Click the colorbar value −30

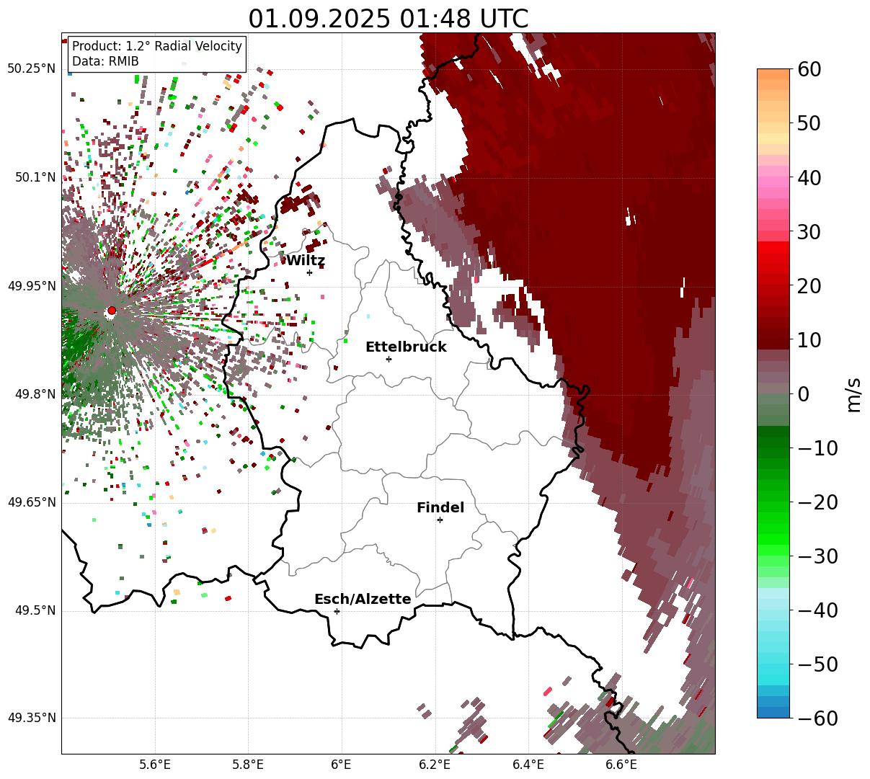coord(817,556)
